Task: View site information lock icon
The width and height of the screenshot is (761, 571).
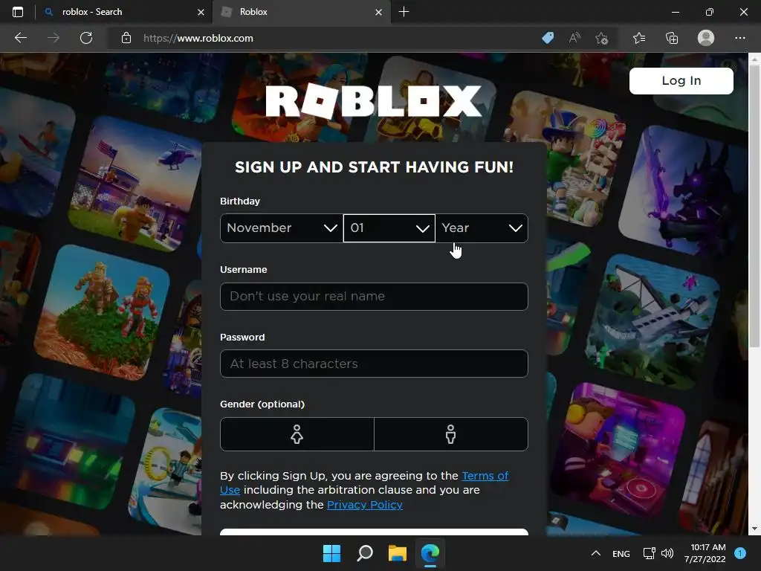Action: point(126,38)
